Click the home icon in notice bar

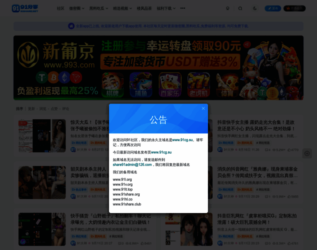tap(71, 26)
